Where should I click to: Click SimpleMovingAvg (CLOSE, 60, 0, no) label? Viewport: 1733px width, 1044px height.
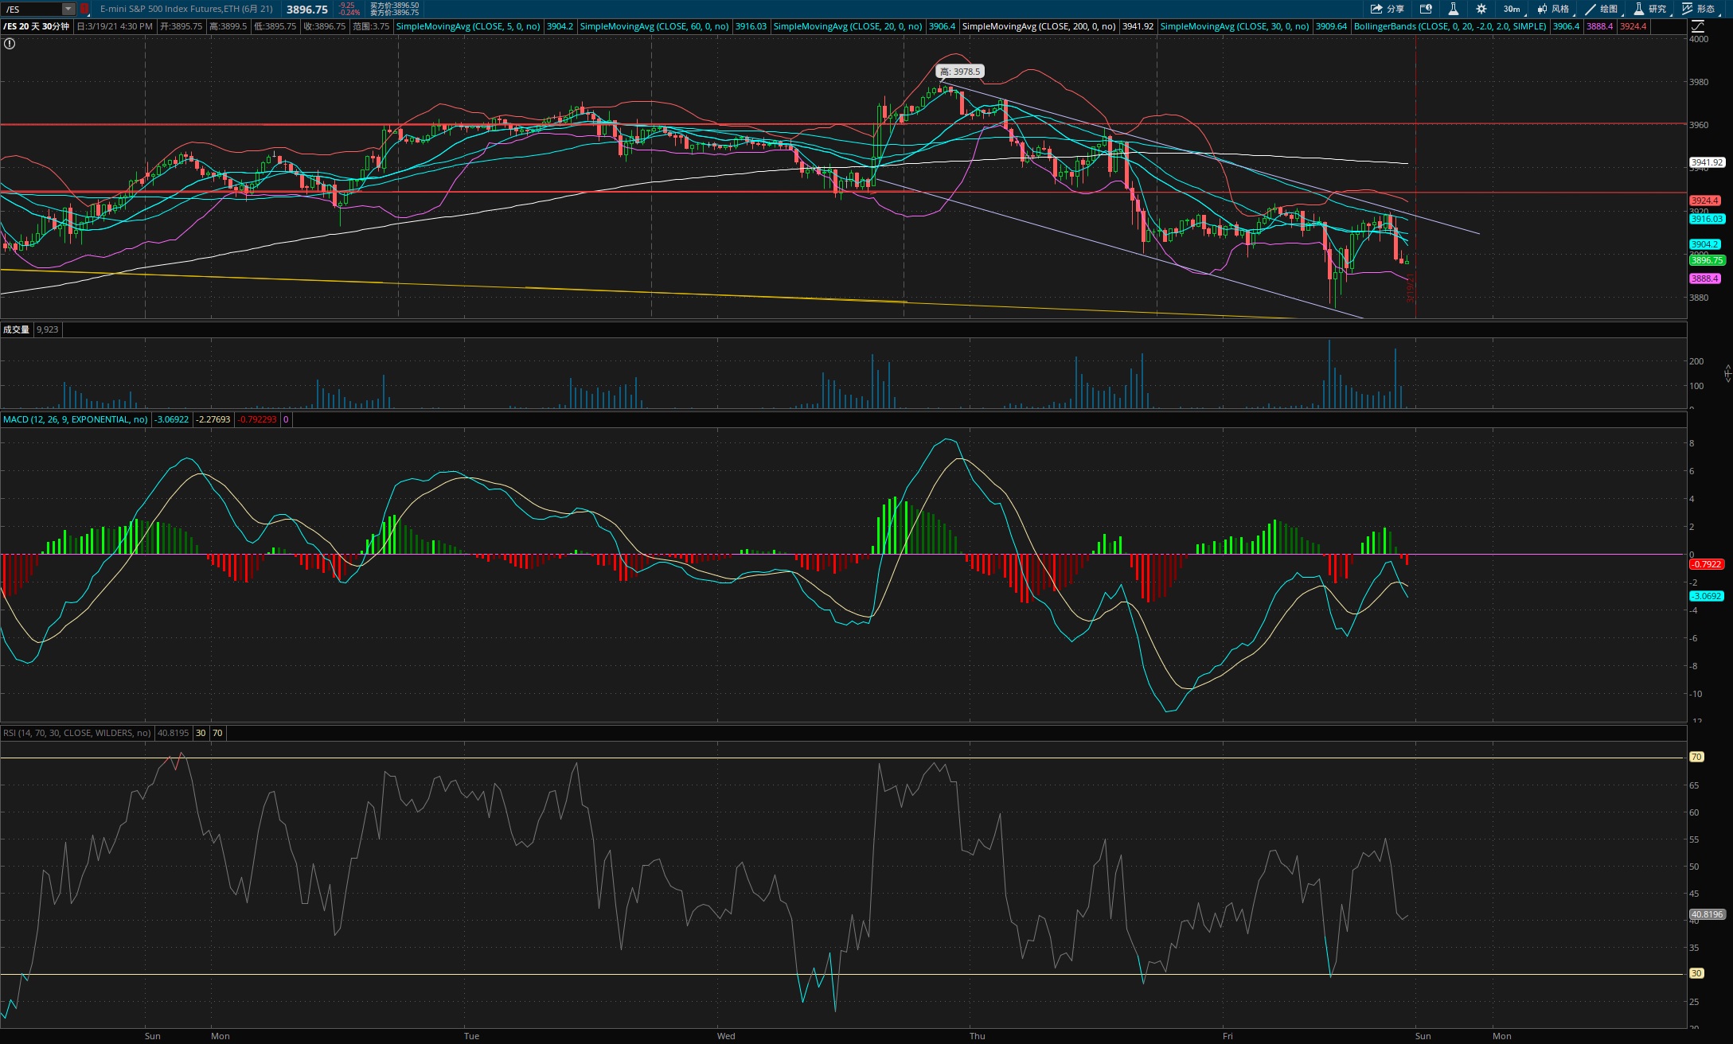click(x=654, y=26)
